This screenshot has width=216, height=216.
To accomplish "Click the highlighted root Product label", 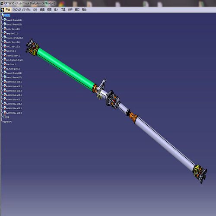I will tap(7, 16).
